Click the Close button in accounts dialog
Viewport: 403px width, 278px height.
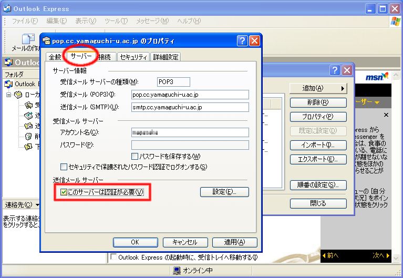(x=318, y=204)
